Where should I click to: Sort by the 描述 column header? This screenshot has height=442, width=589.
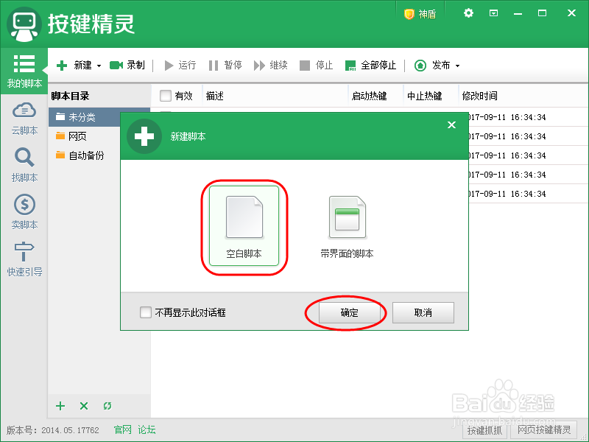point(215,97)
